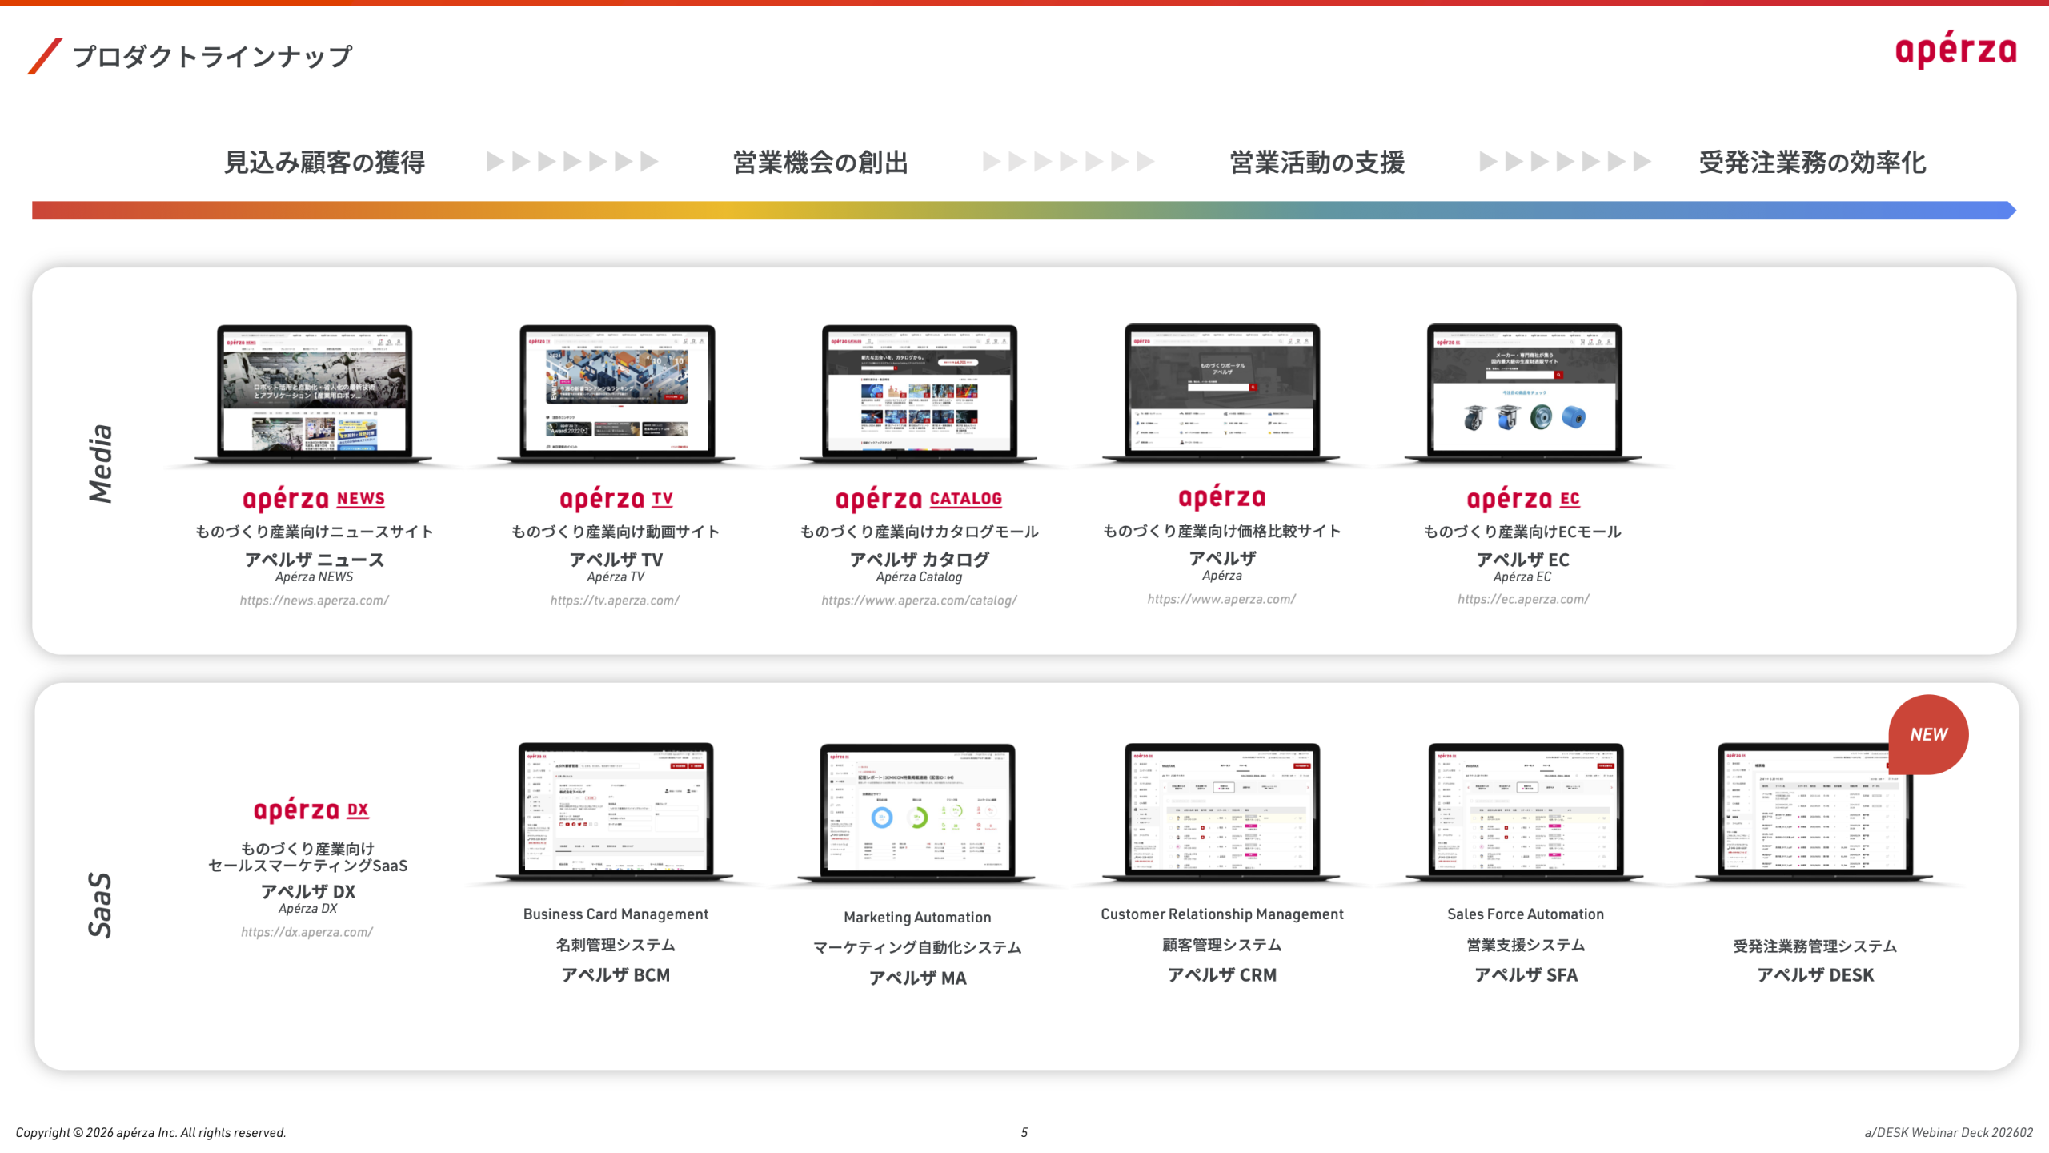This screenshot has width=2049, height=1153.
Task: Click the アペルザ DX product name
Action: tap(308, 891)
